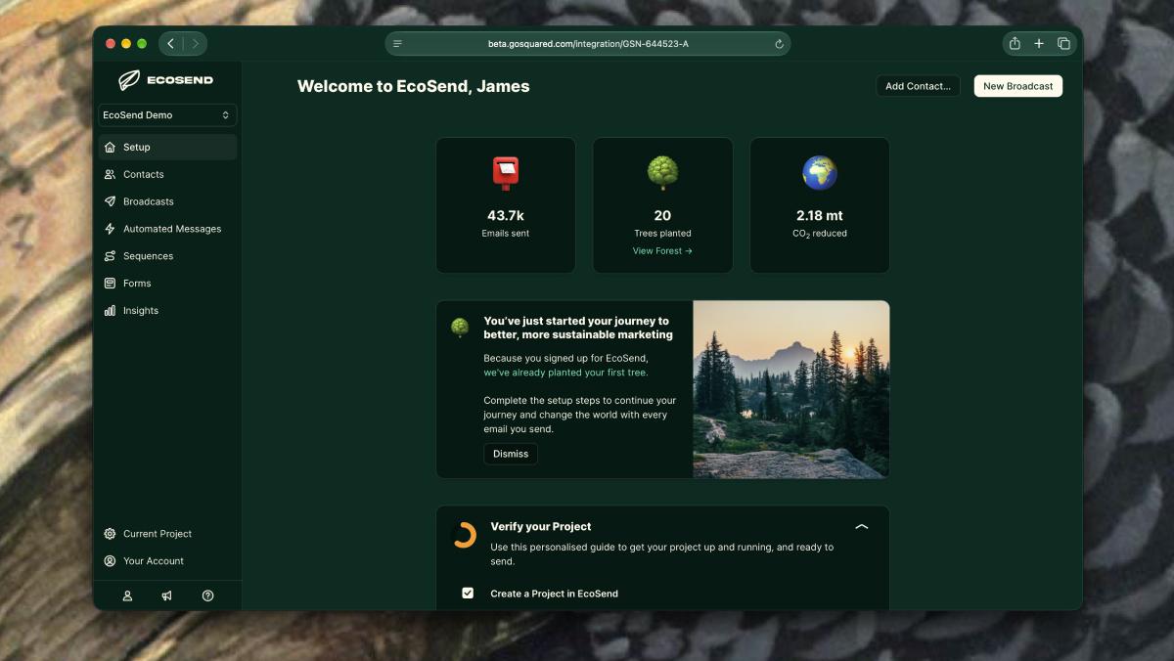Viewport: 1174px width, 661px height.
Task: View Insights in sidebar
Action: (x=167, y=311)
